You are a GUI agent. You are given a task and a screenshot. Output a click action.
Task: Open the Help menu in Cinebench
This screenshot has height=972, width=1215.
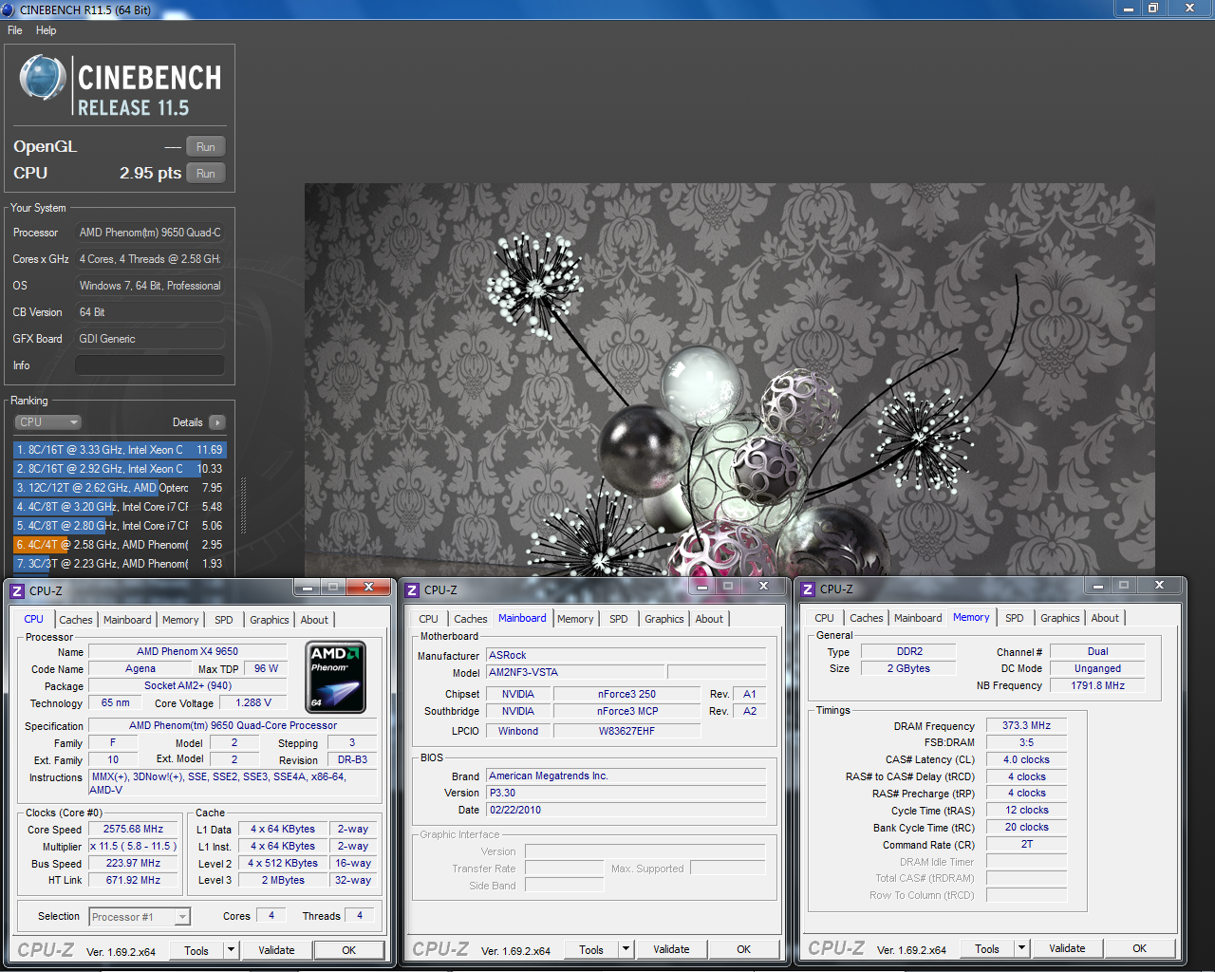pos(46,30)
